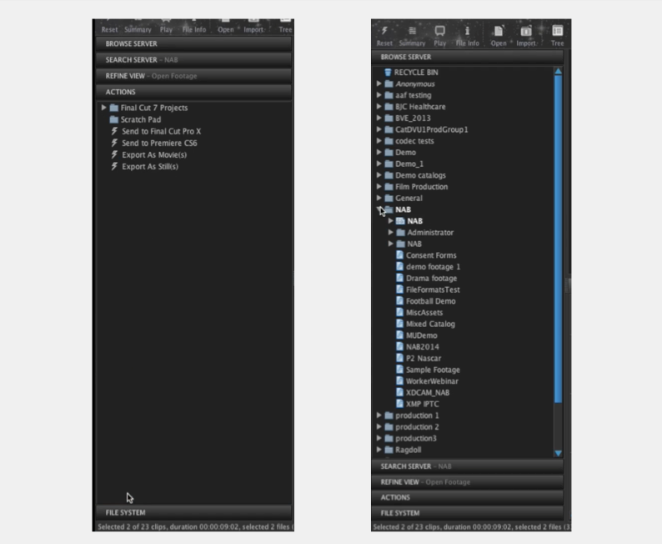The width and height of the screenshot is (662, 544).
Task: Click the Play icon in right panel toolbar
Action: pos(440,31)
